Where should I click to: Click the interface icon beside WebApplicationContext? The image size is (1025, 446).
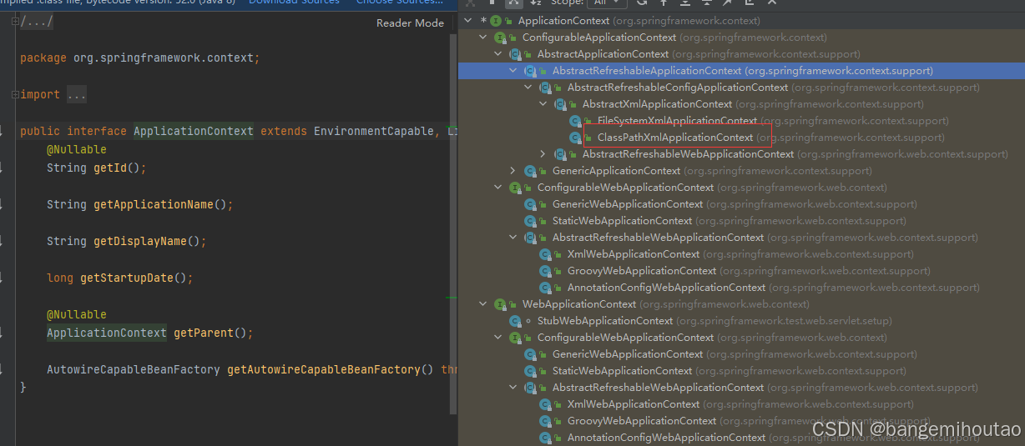coord(500,304)
